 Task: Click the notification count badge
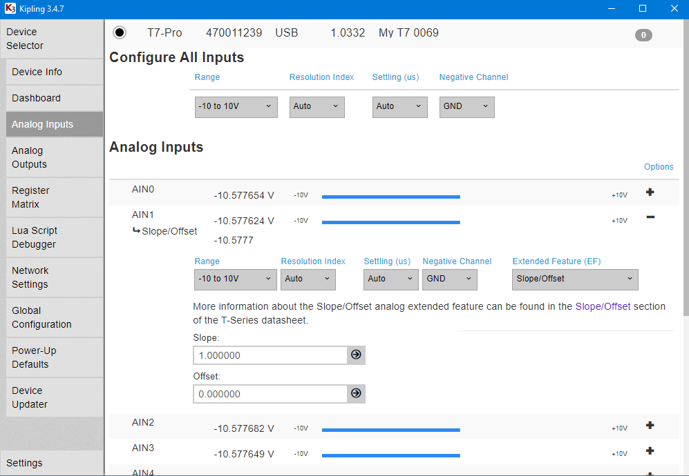pyautogui.click(x=643, y=35)
